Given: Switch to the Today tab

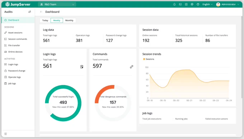Looking at the screenshot, I should tap(45, 20).
